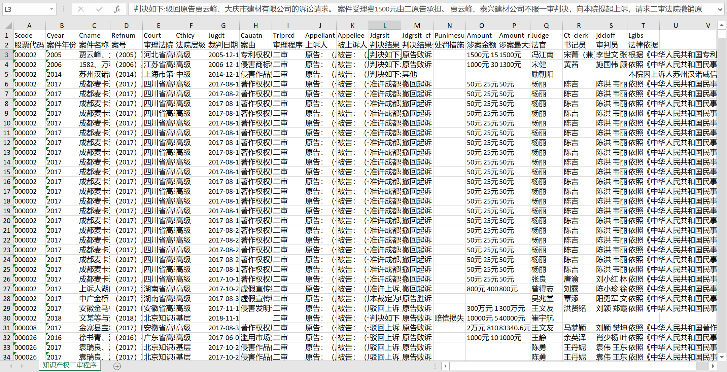Click horizontal scrollbar left arrow

tap(445, 366)
